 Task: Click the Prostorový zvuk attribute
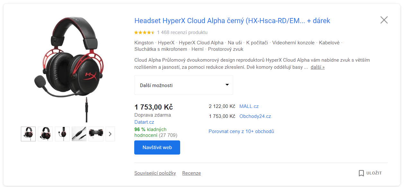tap(226, 49)
